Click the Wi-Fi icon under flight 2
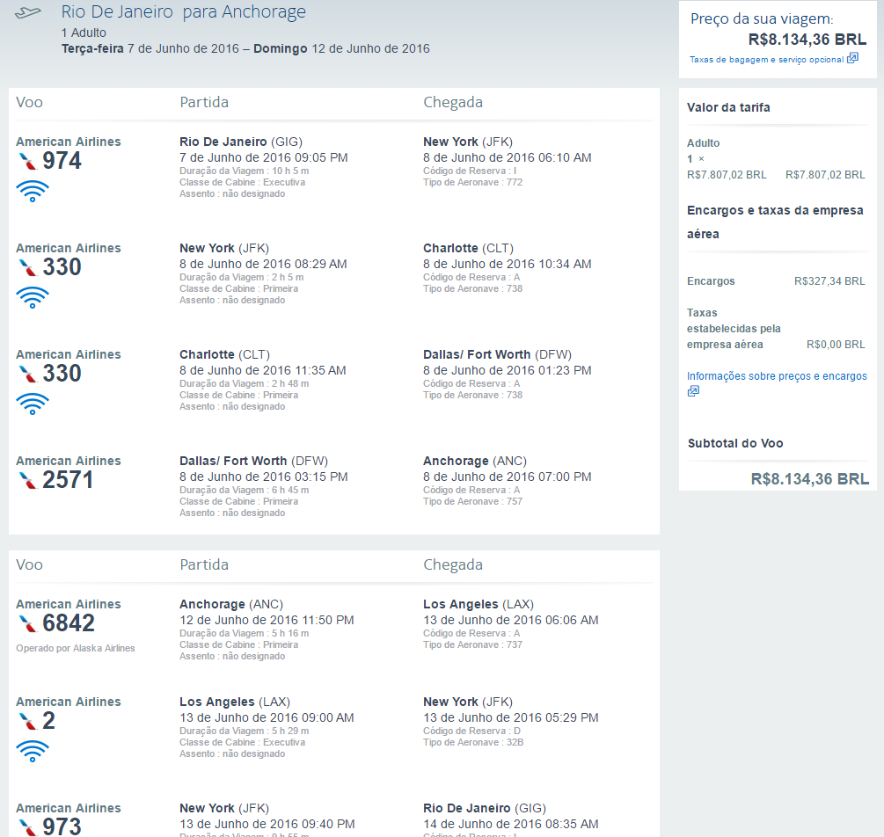The width and height of the screenshot is (884, 837). coord(33,752)
